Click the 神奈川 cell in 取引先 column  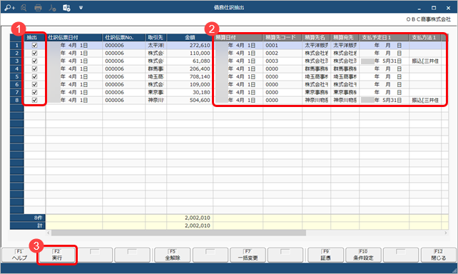pos(156,100)
